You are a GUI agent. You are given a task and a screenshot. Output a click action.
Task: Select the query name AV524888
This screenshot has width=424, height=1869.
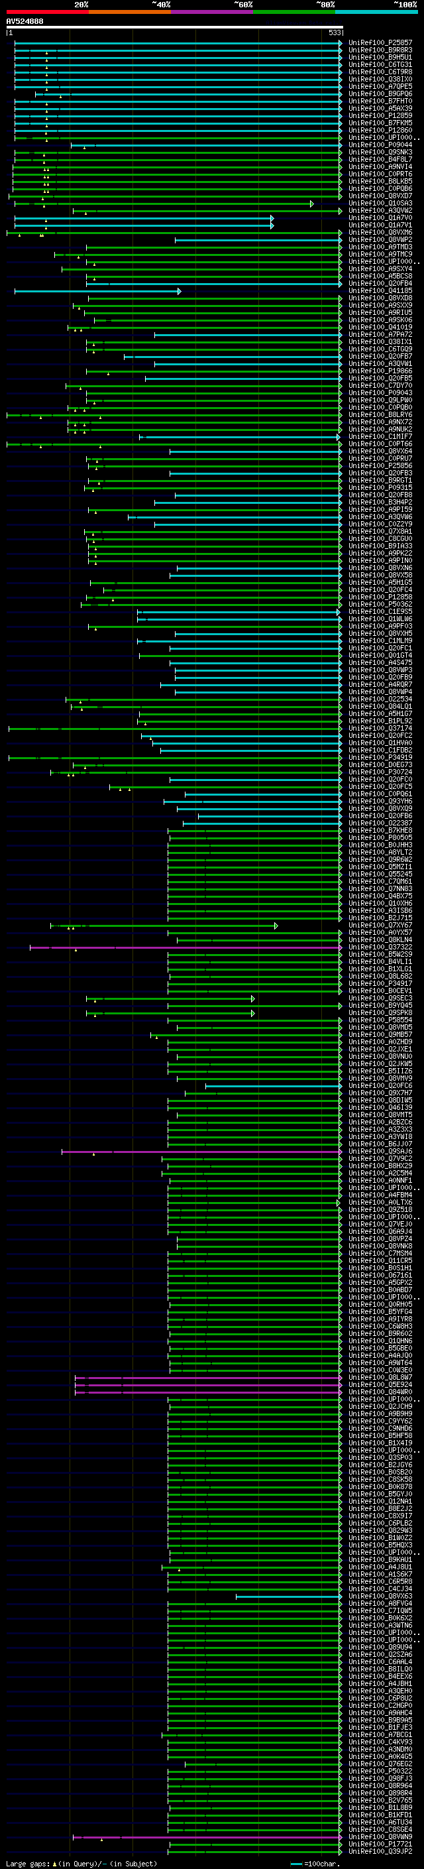25,21
